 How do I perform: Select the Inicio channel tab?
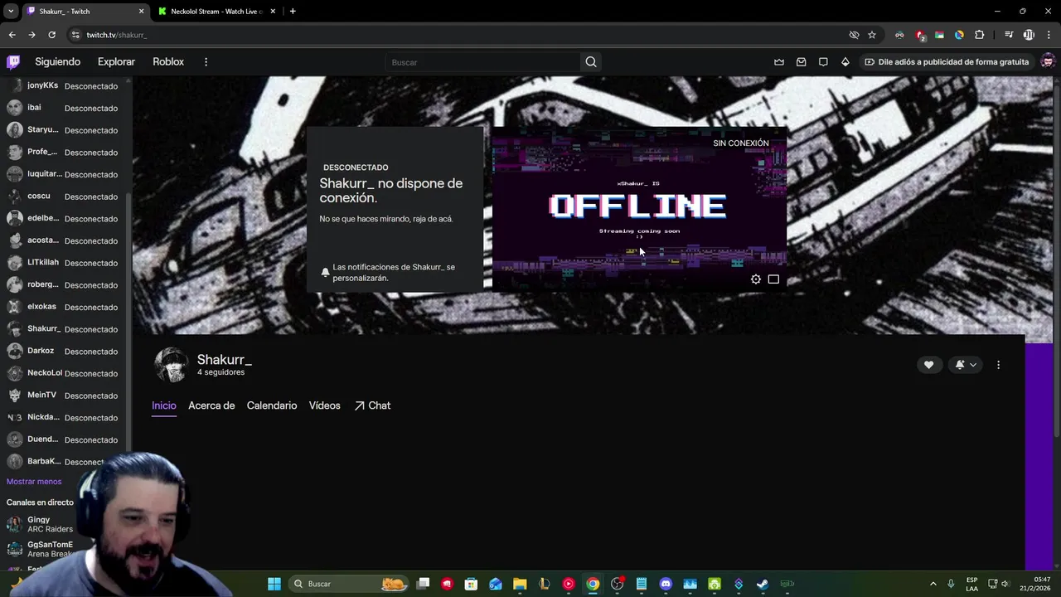[164, 405]
